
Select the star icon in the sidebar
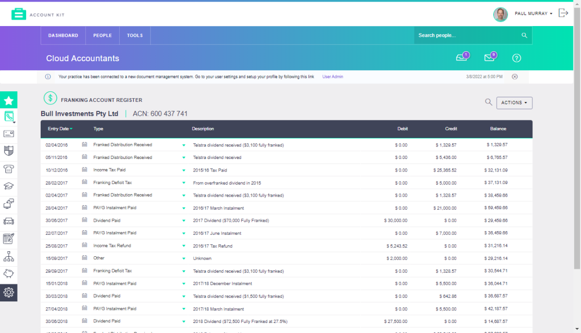pyautogui.click(x=9, y=100)
